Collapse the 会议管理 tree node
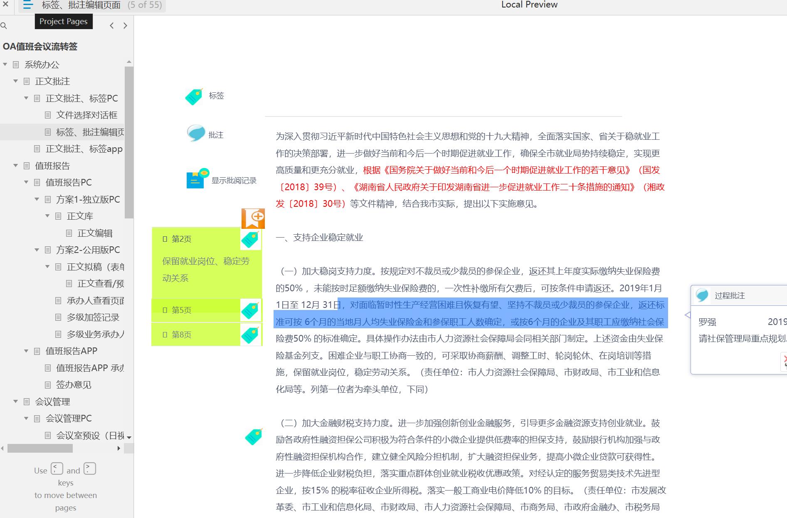 point(16,402)
